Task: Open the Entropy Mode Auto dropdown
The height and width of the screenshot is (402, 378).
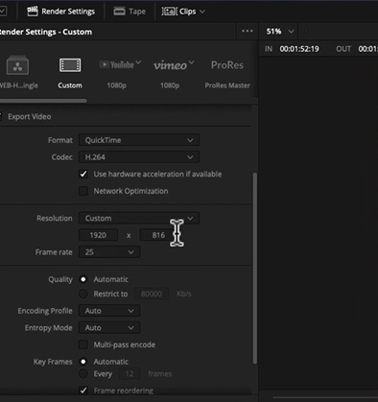Action: click(109, 327)
